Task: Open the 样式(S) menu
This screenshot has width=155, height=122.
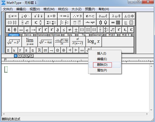Action: (x=63, y=9)
